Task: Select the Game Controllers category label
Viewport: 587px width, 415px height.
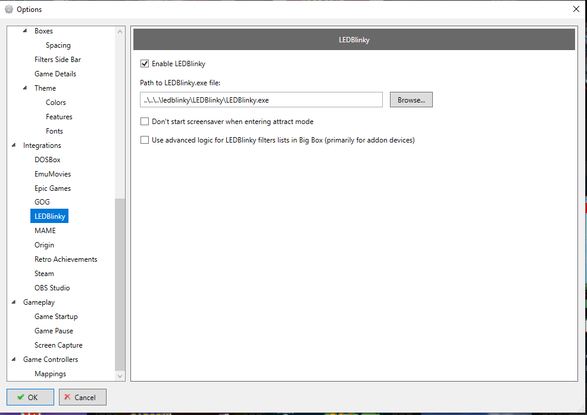Action: pyautogui.click(x=51, y=360)
